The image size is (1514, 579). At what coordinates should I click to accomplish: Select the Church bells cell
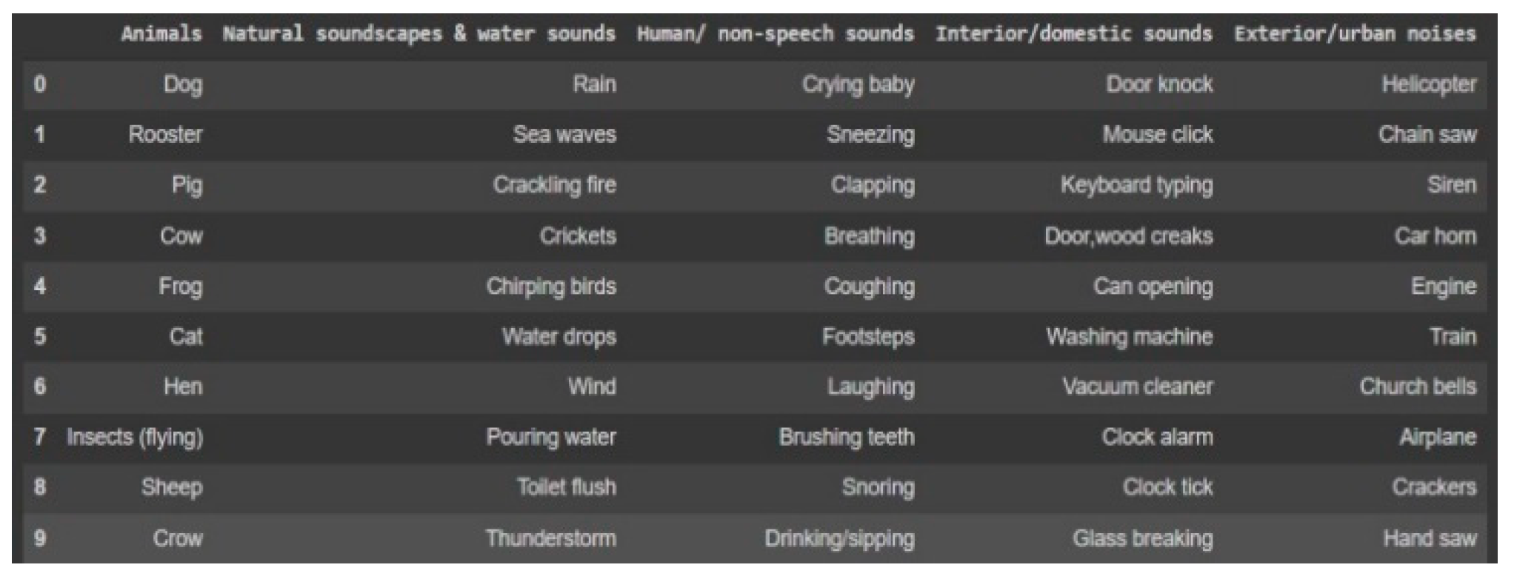[1417, 386]
